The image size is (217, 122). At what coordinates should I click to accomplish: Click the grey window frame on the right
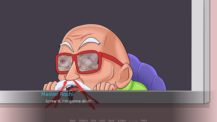198,46
